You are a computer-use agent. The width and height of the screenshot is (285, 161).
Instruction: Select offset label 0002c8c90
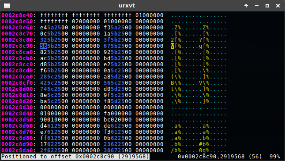tap(17, 46)
